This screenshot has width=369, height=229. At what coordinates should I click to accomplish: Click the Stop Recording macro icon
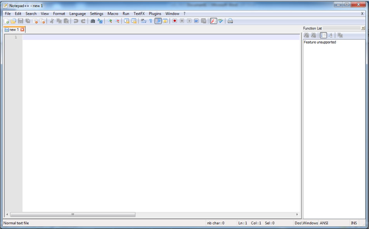click(182, 21)
